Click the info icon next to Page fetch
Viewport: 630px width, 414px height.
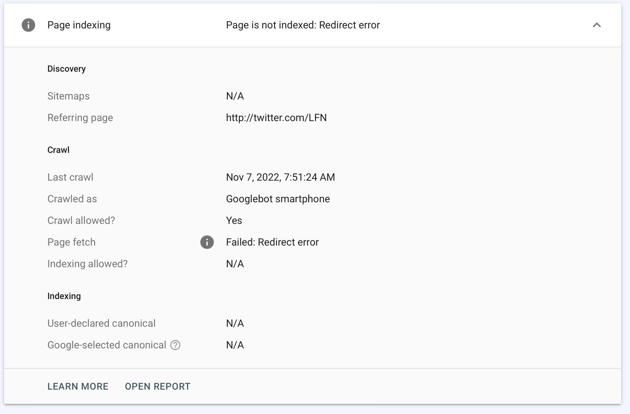pos(207,242)
